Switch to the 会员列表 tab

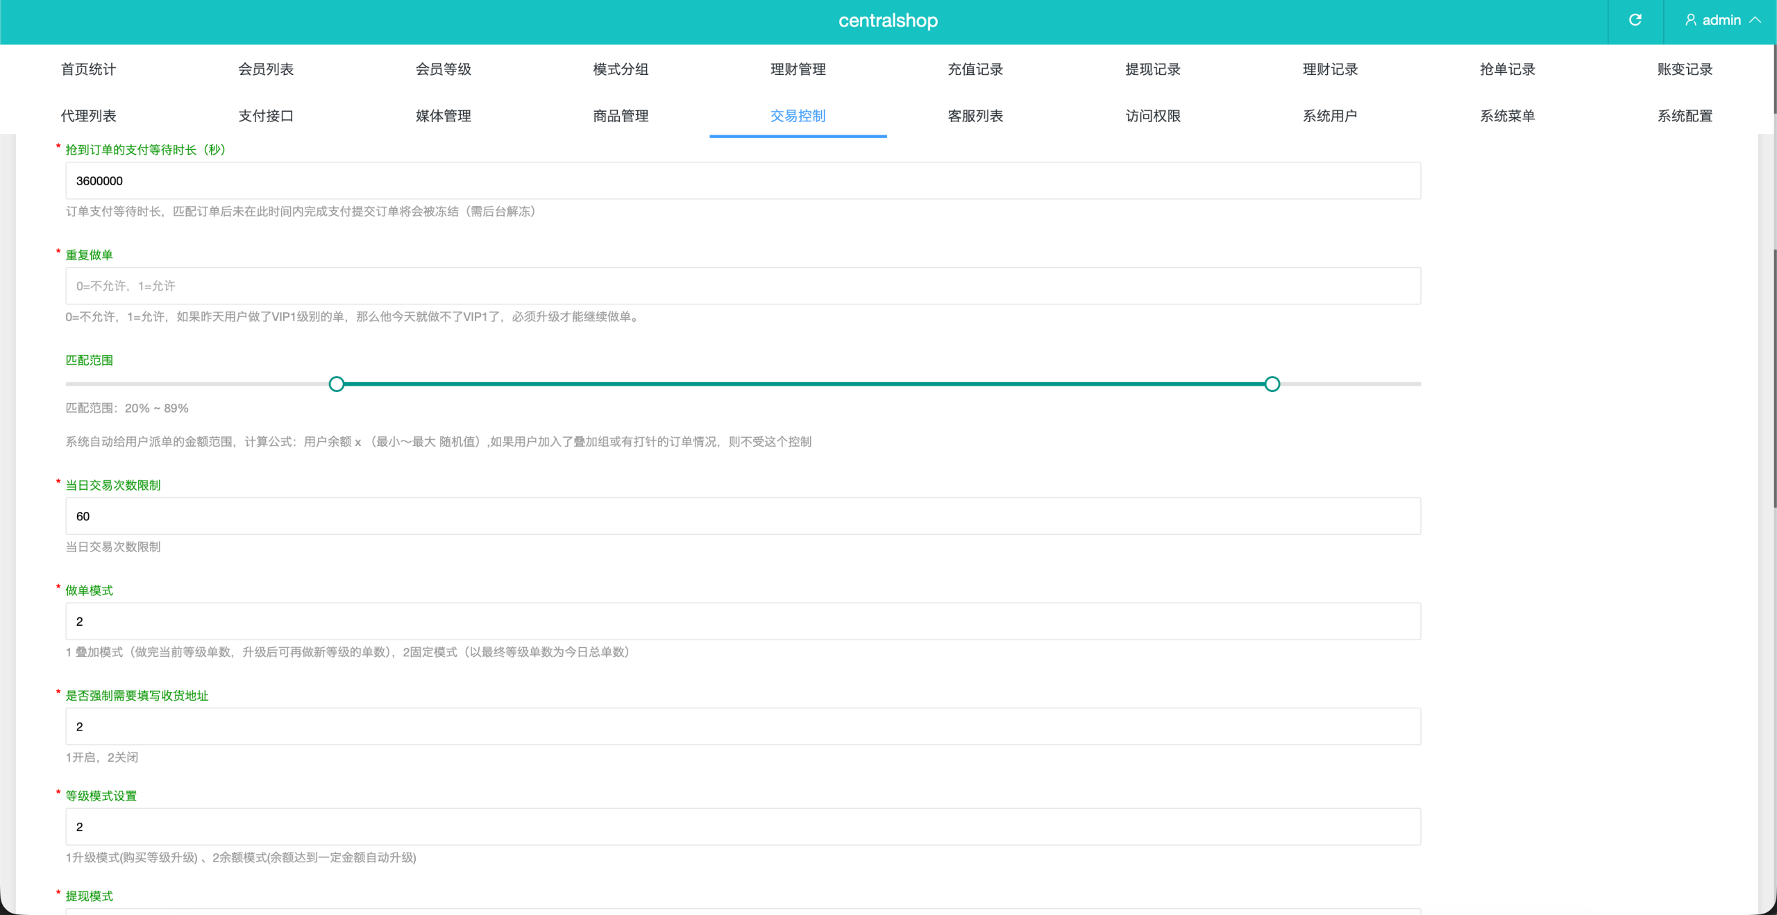tap(266, 69)
